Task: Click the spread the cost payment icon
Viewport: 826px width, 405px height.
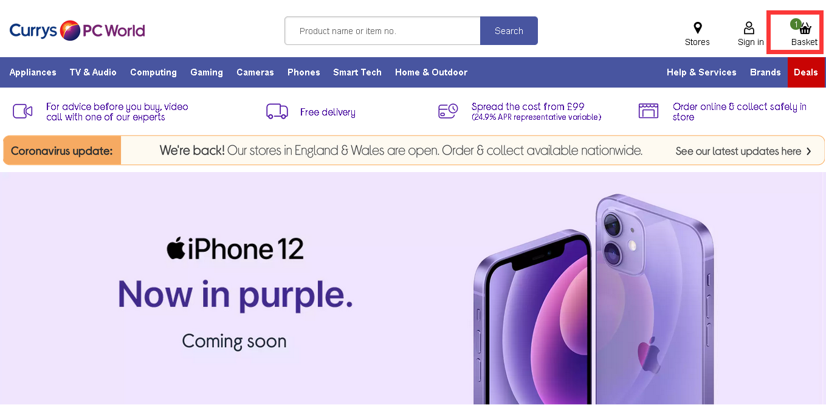Action: pos(448,111)
